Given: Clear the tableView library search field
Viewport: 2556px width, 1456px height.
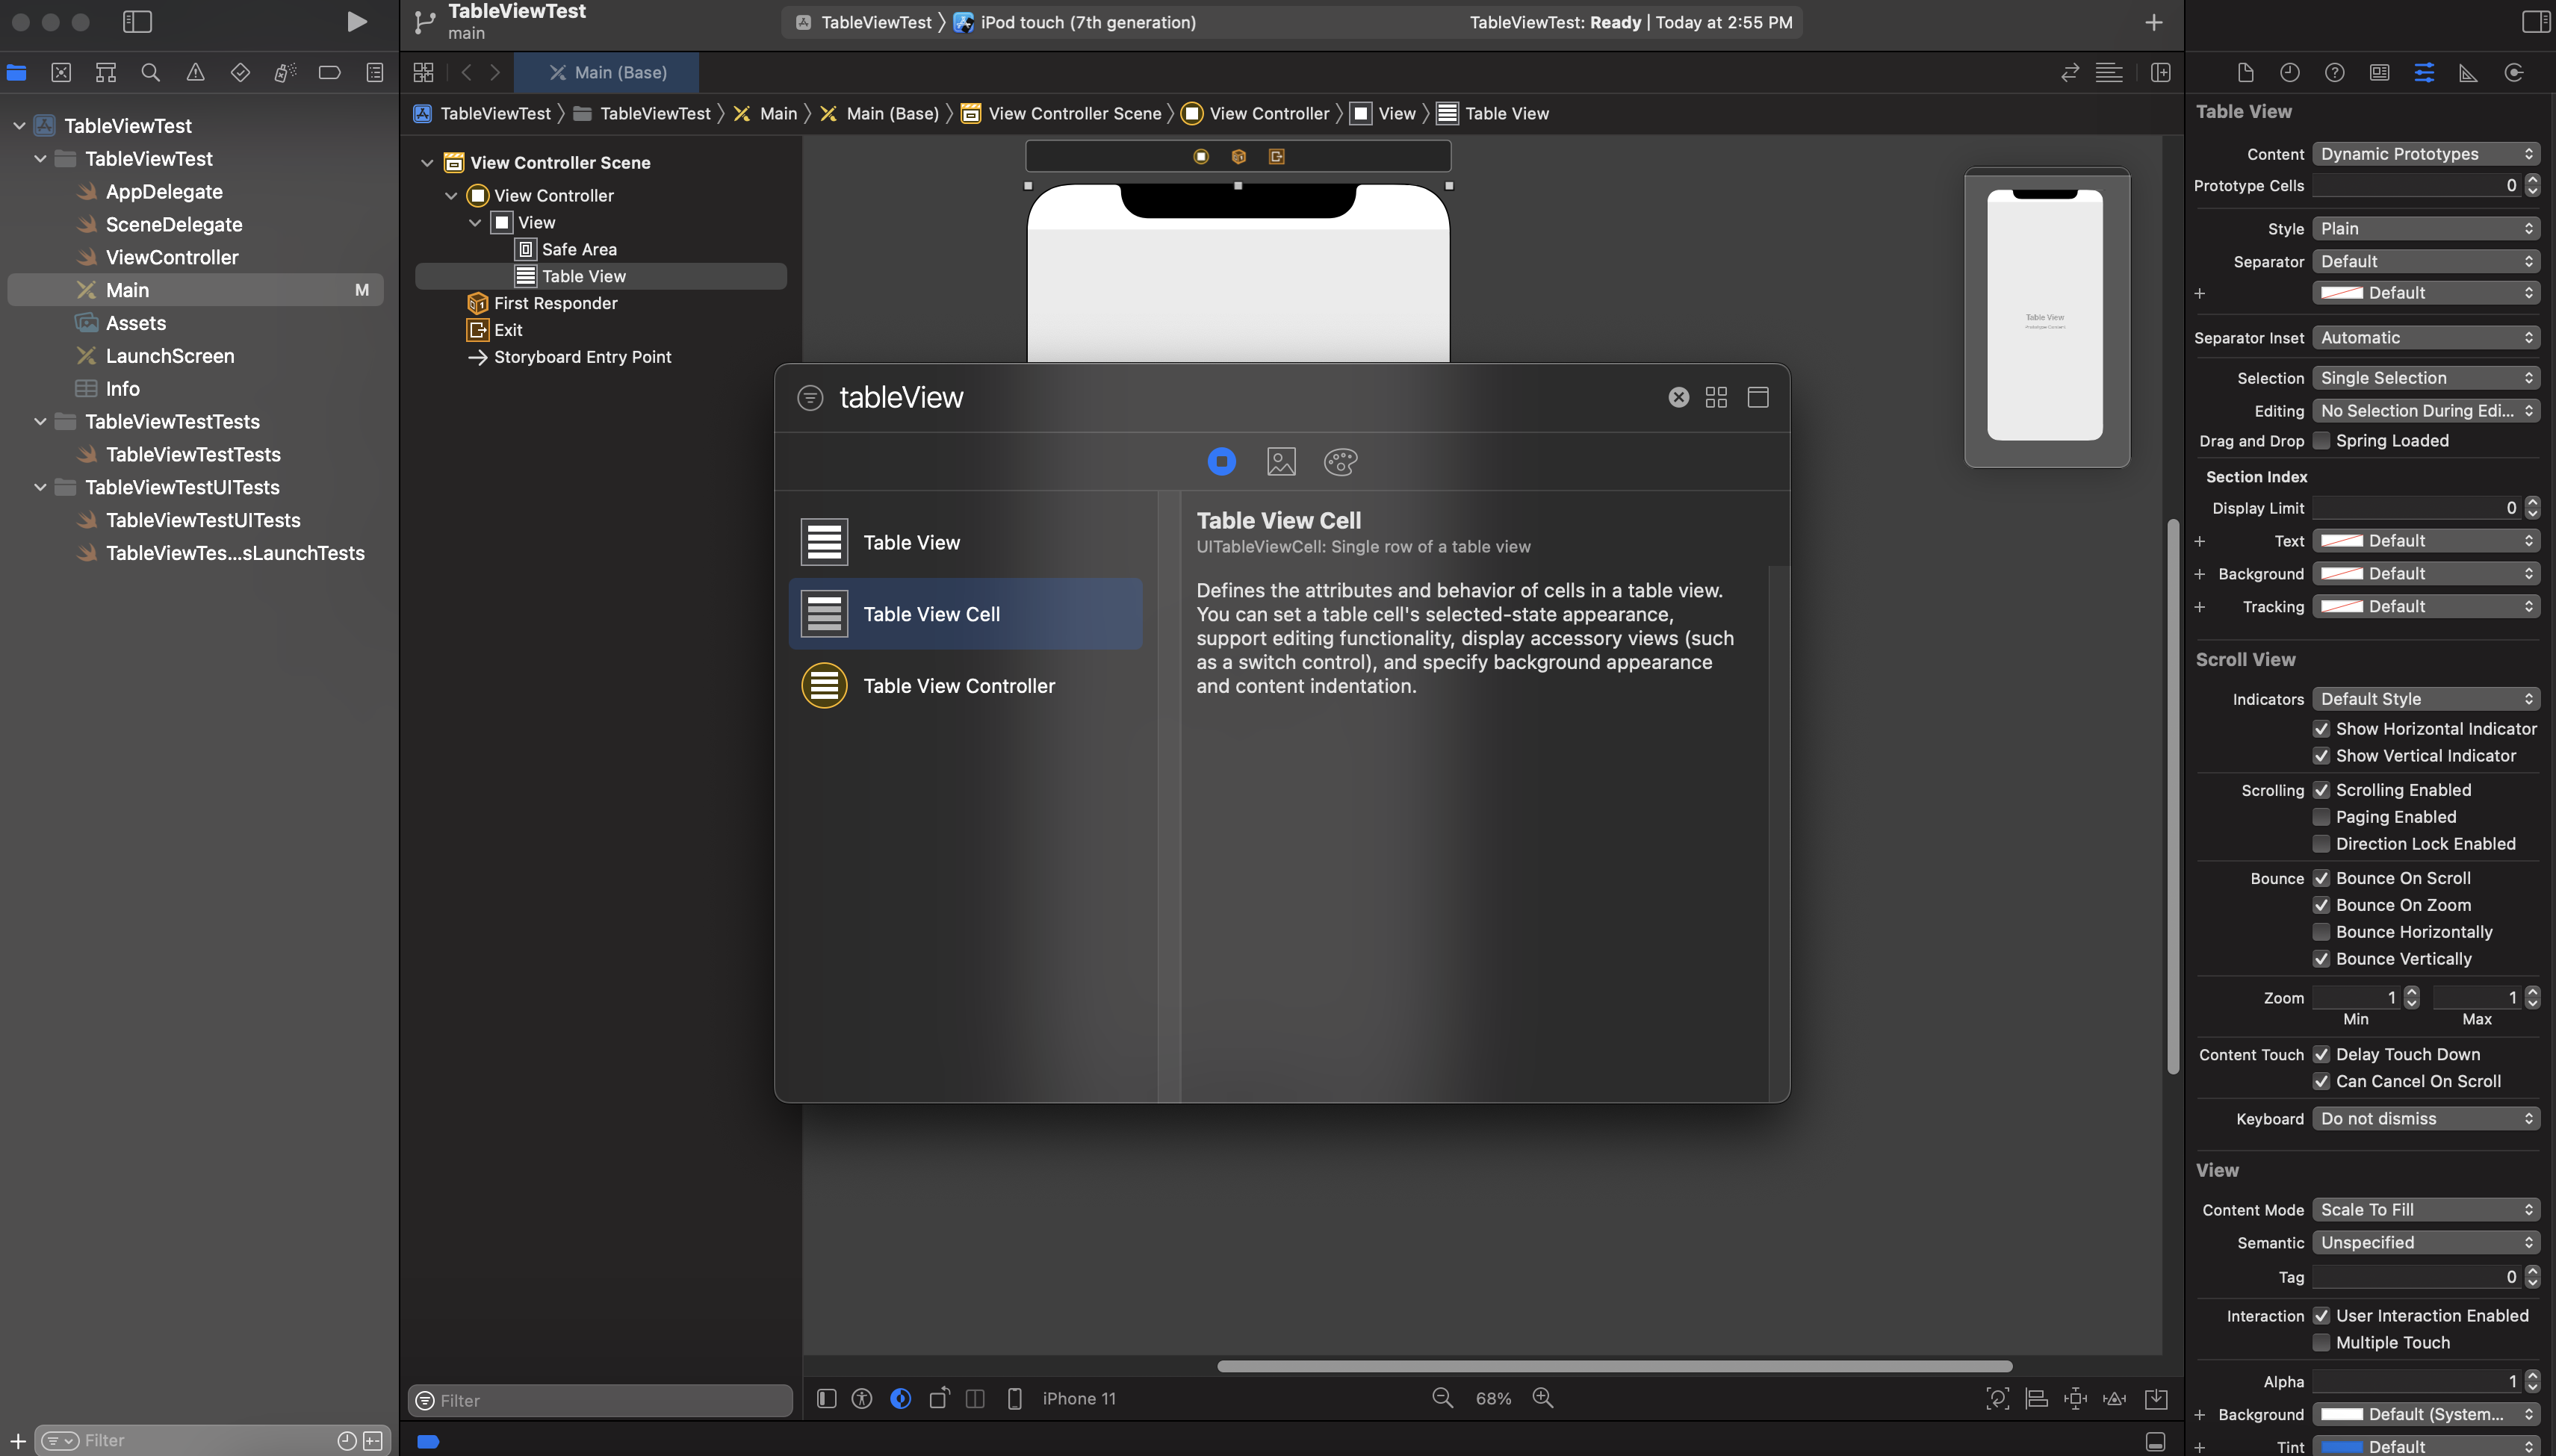Looking at the screenshot, I should click(1678, 397).
